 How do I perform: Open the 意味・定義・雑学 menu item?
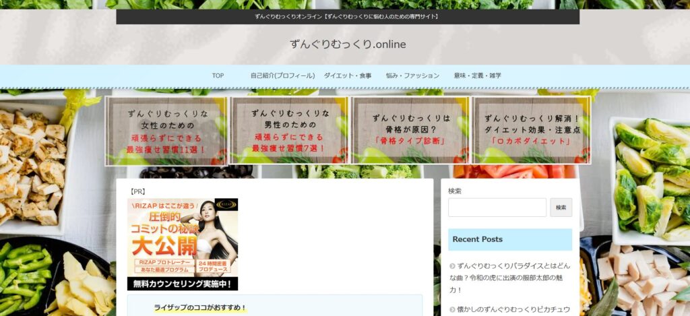coord(477,75)
